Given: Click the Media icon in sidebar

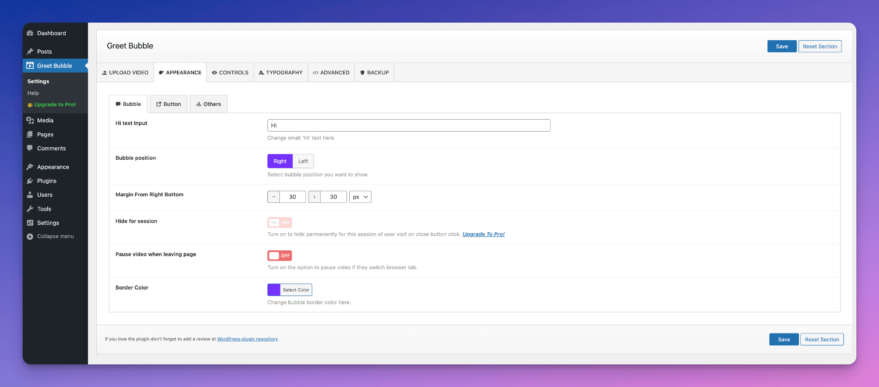Looking at the screenshot, I should click(30, 120).
